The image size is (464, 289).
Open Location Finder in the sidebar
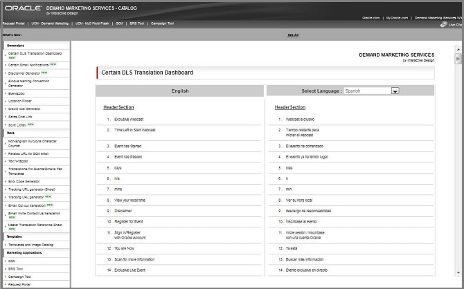(x=20, y=101)
